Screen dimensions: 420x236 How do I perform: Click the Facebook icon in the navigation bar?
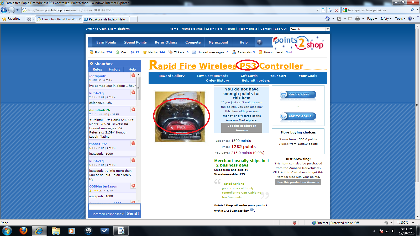[259, 42]
